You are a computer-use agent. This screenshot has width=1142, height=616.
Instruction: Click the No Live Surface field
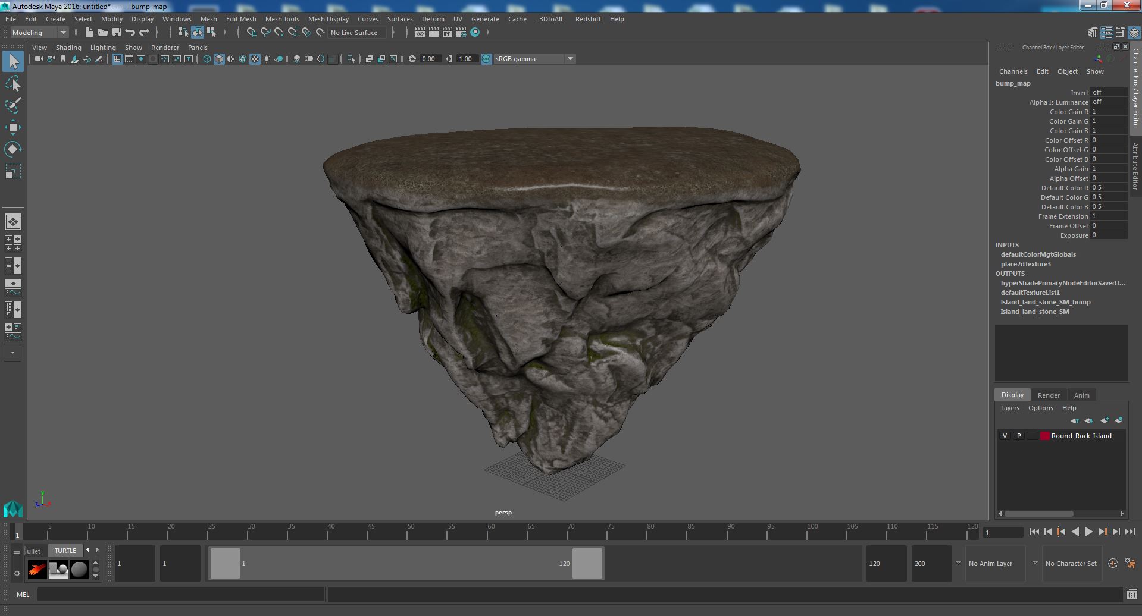(x=357, y=33)
